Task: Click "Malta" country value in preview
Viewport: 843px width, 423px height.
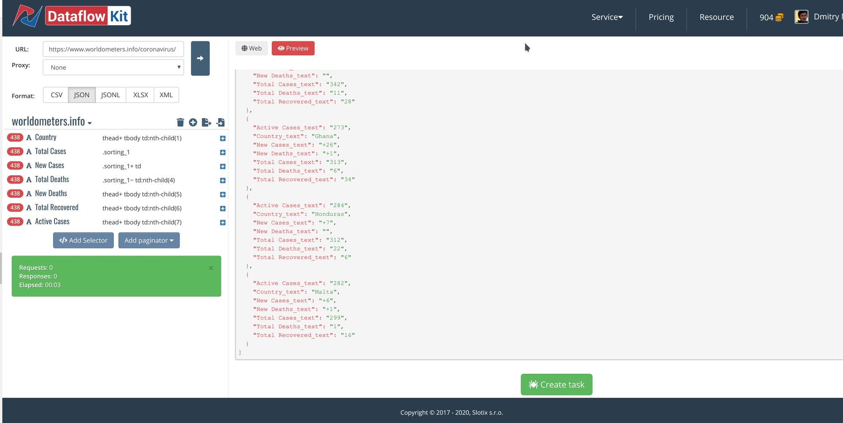Action: pos(324,292)
